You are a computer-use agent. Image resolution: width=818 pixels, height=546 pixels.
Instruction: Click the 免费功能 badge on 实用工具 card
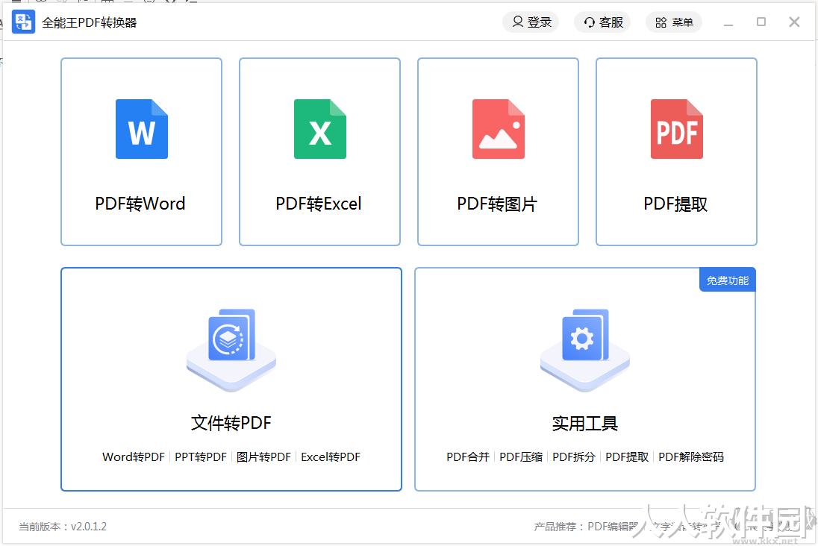pos(727,280)
